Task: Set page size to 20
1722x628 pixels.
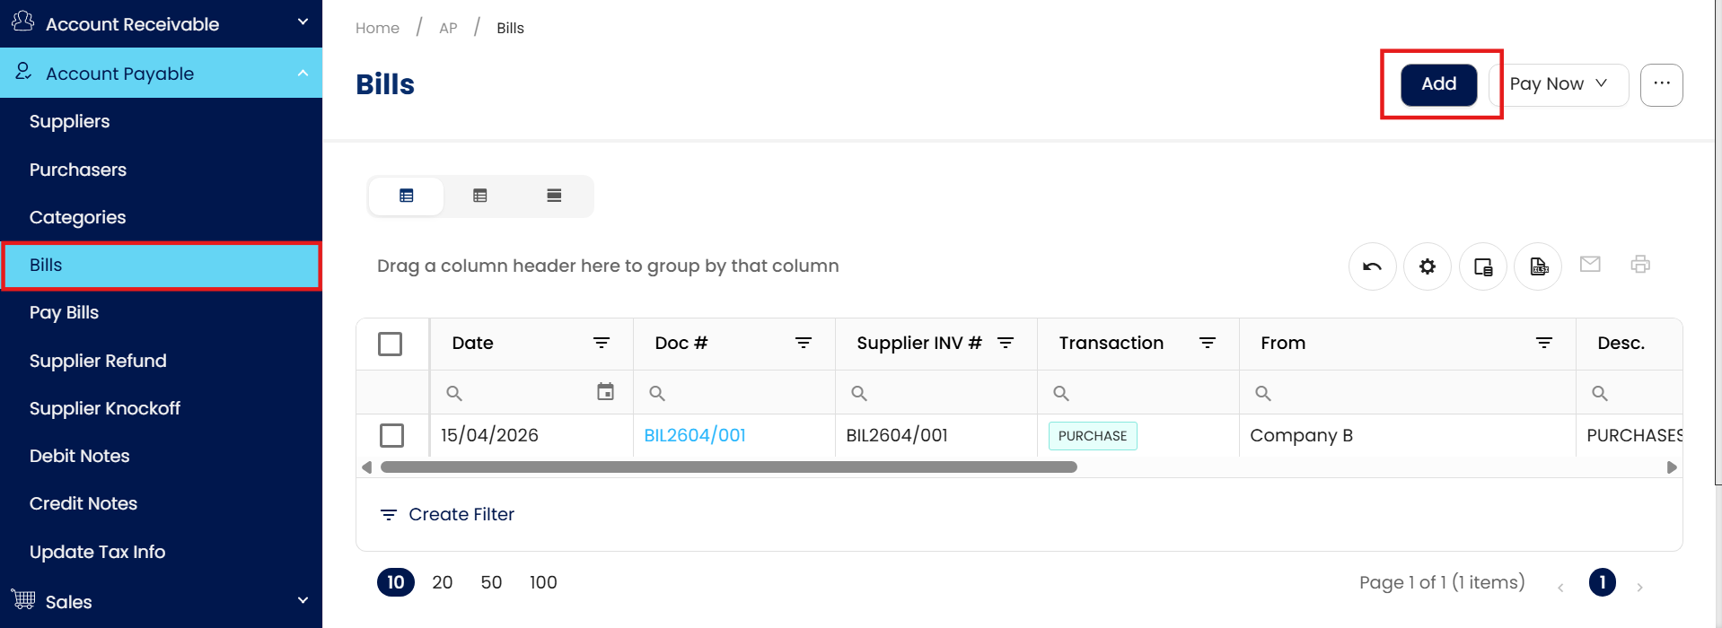Action: point(442,582)
